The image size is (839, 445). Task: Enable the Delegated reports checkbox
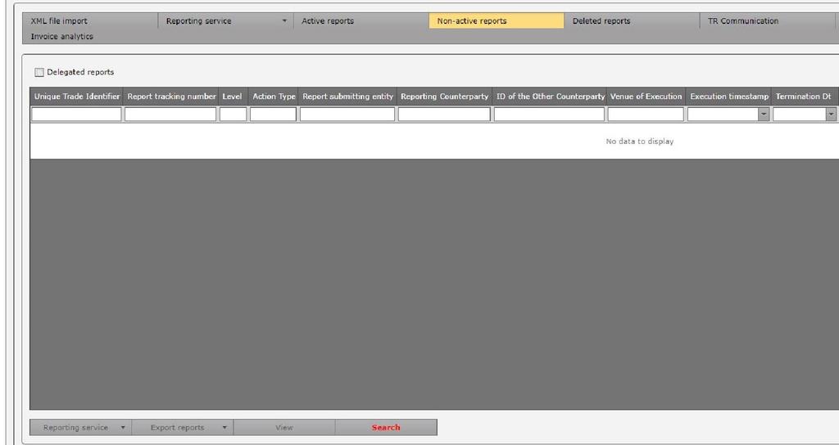(x=39, y=72)
